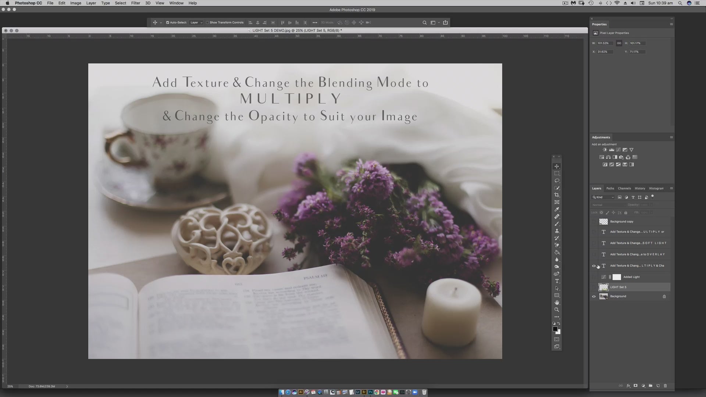Select the Clone Stamp tool
This screenshot has width=706, height=397.
click(557, 231)
